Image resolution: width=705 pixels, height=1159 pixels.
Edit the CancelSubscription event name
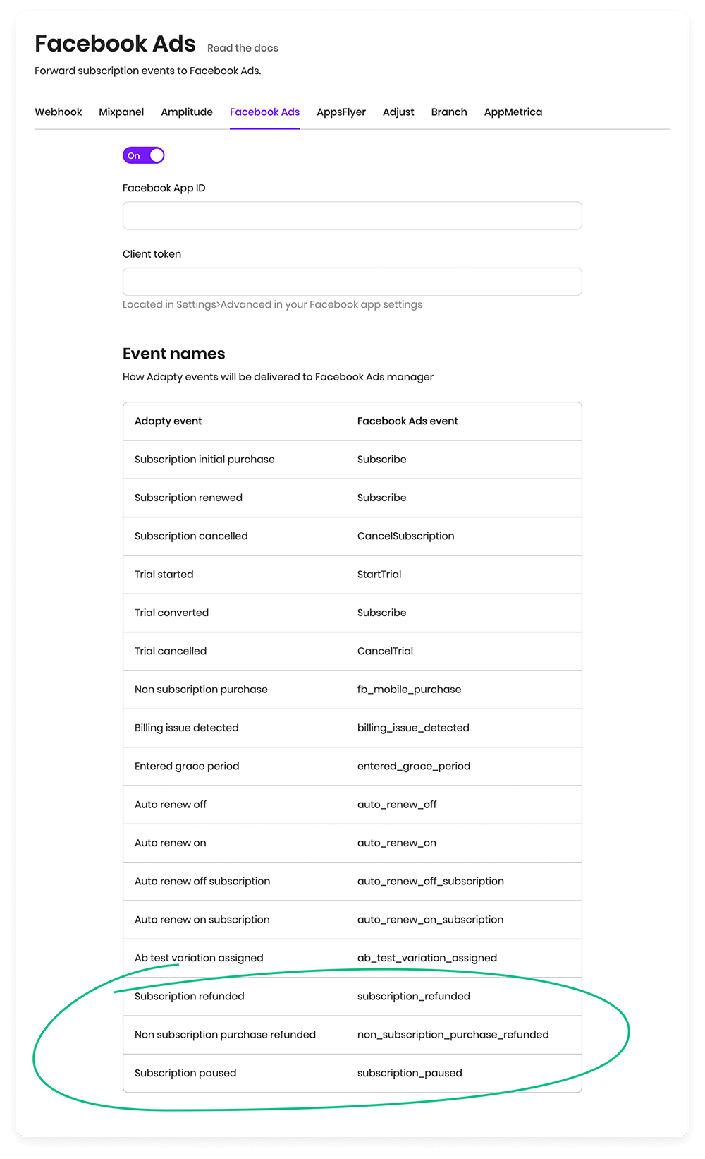[x=405, y=536]
